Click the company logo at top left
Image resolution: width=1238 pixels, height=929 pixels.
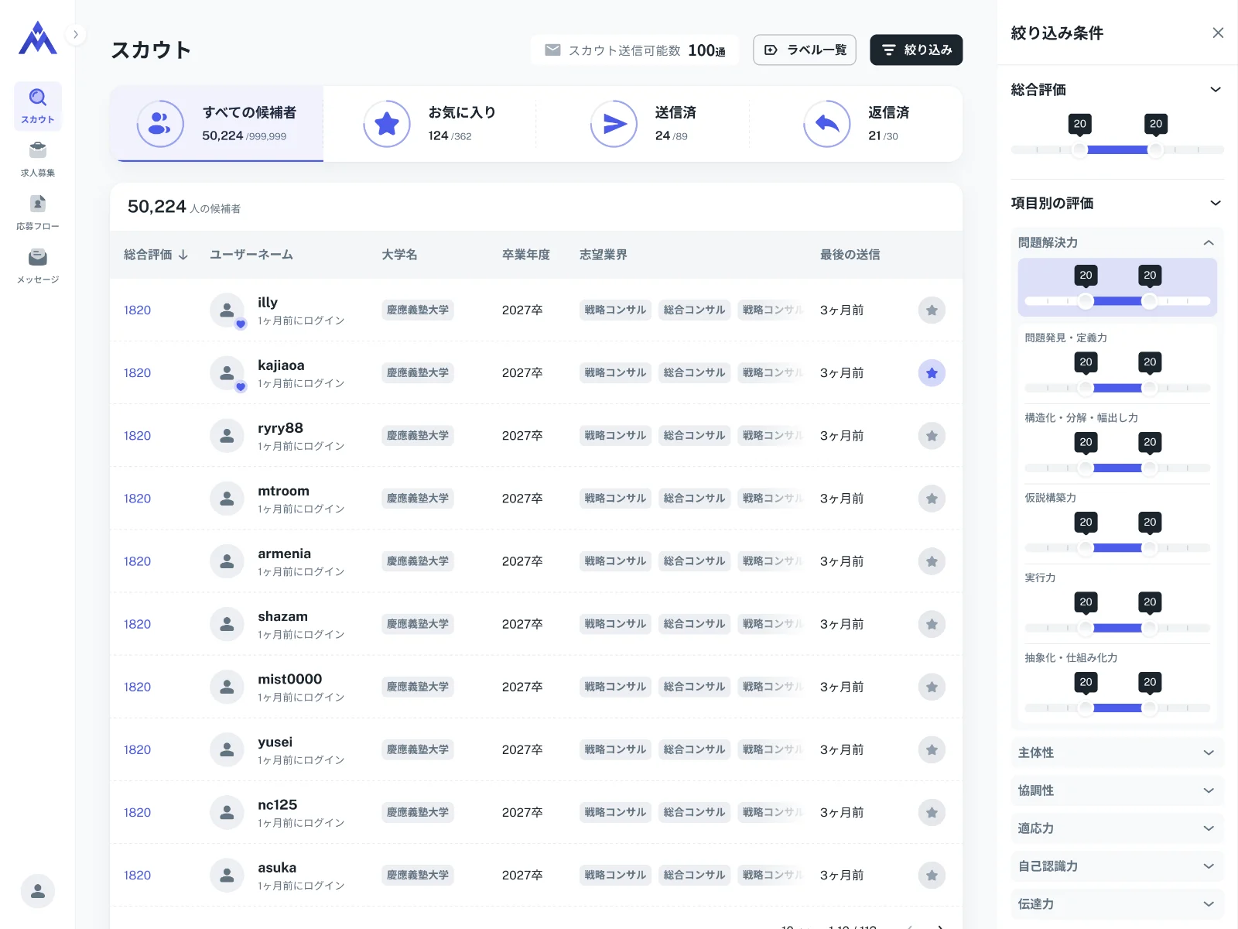click(x=37, y=37)
